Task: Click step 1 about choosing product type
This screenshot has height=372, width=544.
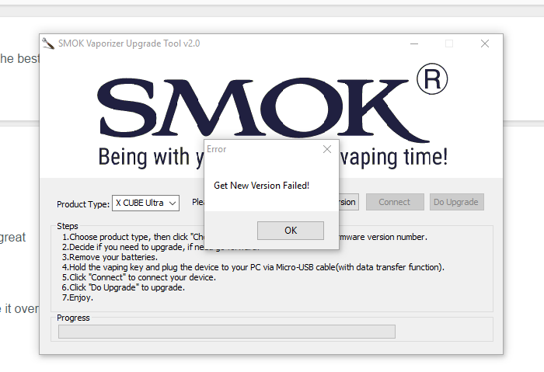Action: [134, 237]
